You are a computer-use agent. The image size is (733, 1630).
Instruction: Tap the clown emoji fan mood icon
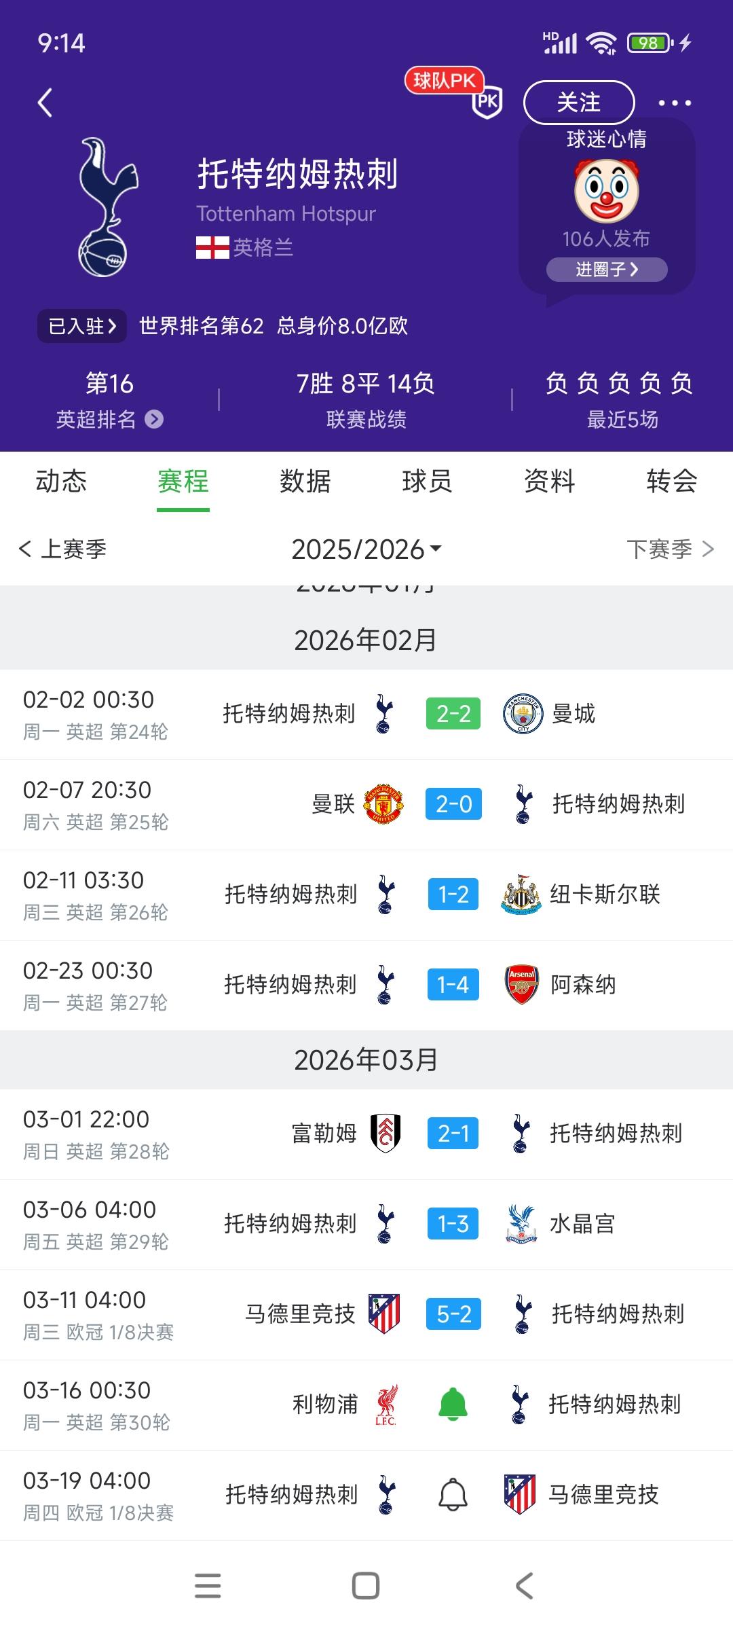tap(606, 191)
